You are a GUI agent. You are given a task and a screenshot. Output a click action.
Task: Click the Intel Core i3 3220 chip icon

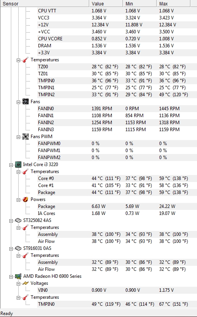coord(18,165)
